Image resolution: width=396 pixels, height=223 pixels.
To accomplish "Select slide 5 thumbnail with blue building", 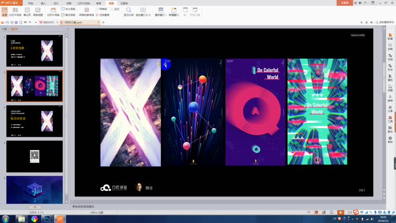I will pyautogui.click(x=34, y=190).
